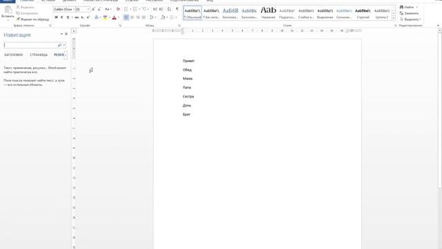Image resolution: width=442 pixels, height=249 pixels.
Task: Apply red font color with the A icon
Action: [x=114, y=17]
